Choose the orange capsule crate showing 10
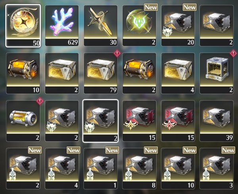The image size is (238, 194). (23, 73)
